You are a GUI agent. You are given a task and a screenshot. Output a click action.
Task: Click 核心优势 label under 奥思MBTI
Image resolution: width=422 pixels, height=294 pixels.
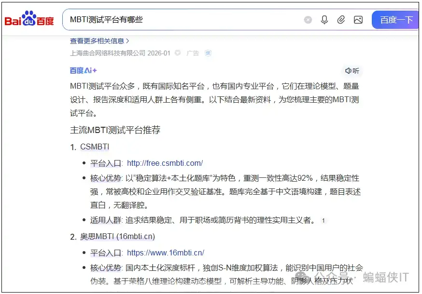pos(106,267)
